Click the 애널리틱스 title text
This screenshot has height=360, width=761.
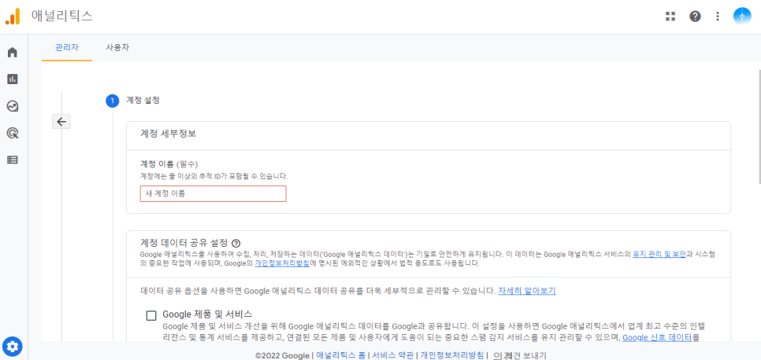click(62, 16)
